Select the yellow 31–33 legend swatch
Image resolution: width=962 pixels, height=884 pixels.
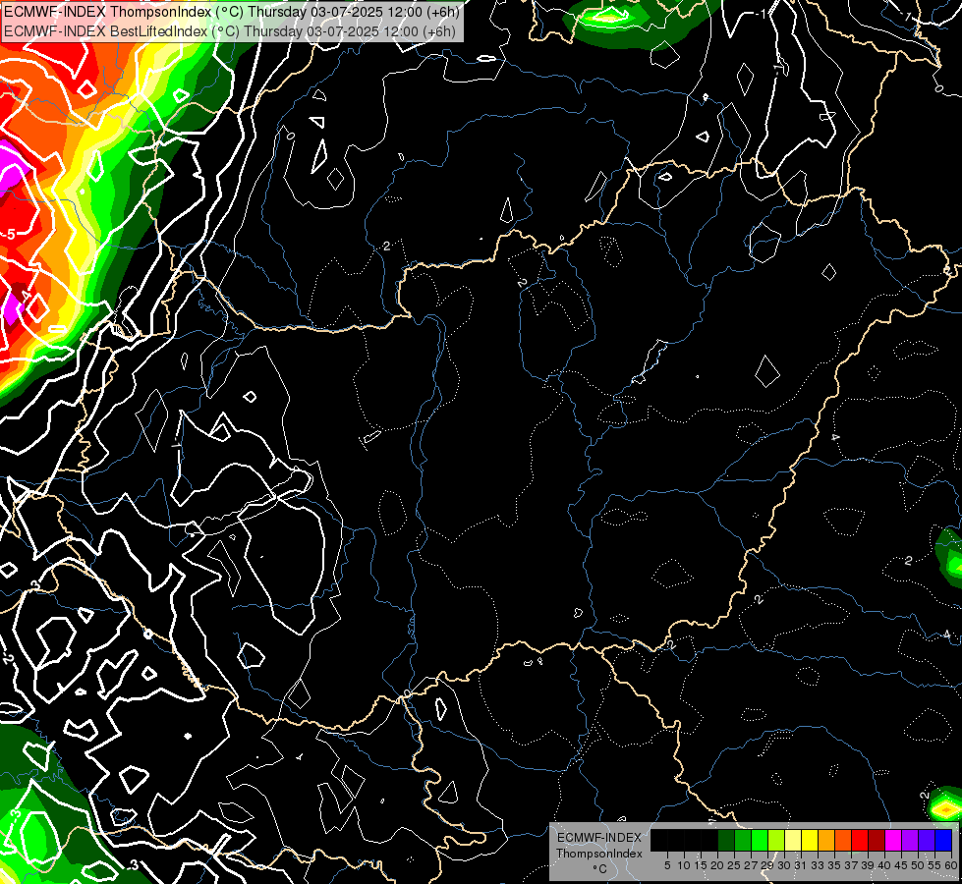[x=810, y=840]
